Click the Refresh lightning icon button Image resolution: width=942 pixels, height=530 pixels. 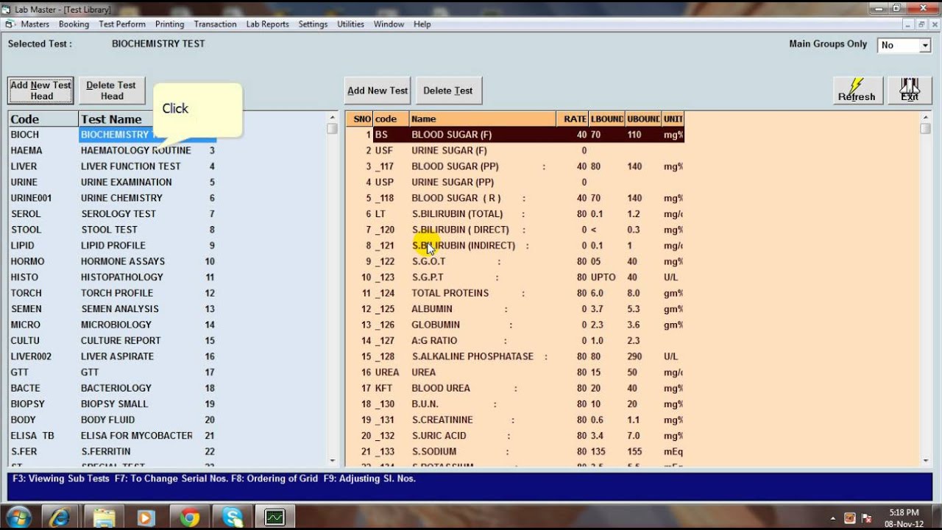tap(857, 91)
